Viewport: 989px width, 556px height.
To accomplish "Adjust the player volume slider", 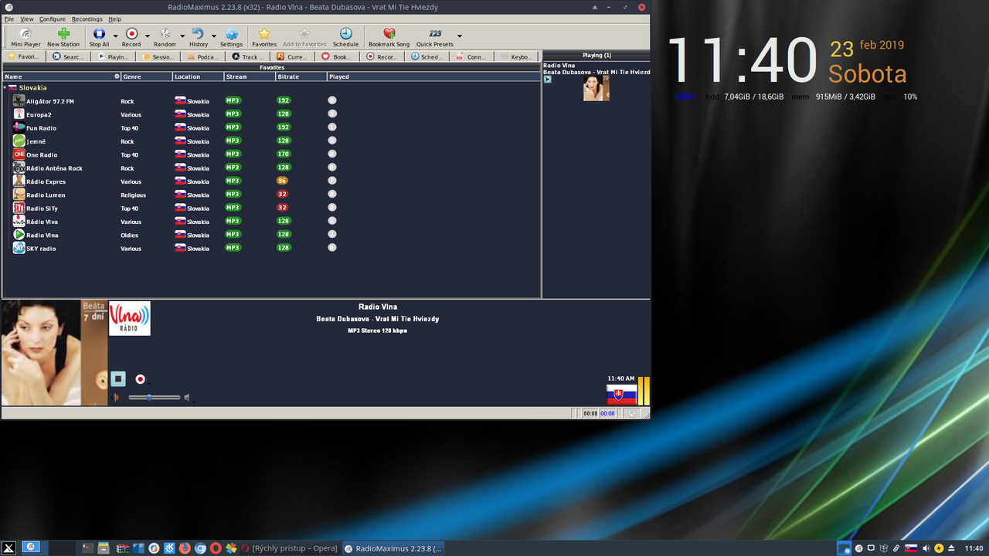I will point(154,398).
